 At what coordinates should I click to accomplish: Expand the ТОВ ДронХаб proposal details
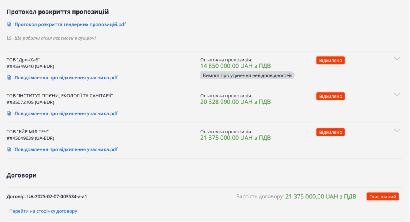(x=397, y=59)
